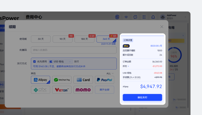Click the 24 / 1000000 value
Viewport: 202px width, 115px height.
(x=179, y=99)
